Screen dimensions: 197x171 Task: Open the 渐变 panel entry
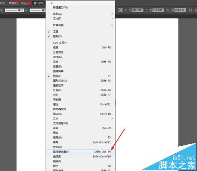(x=80, y=128)
